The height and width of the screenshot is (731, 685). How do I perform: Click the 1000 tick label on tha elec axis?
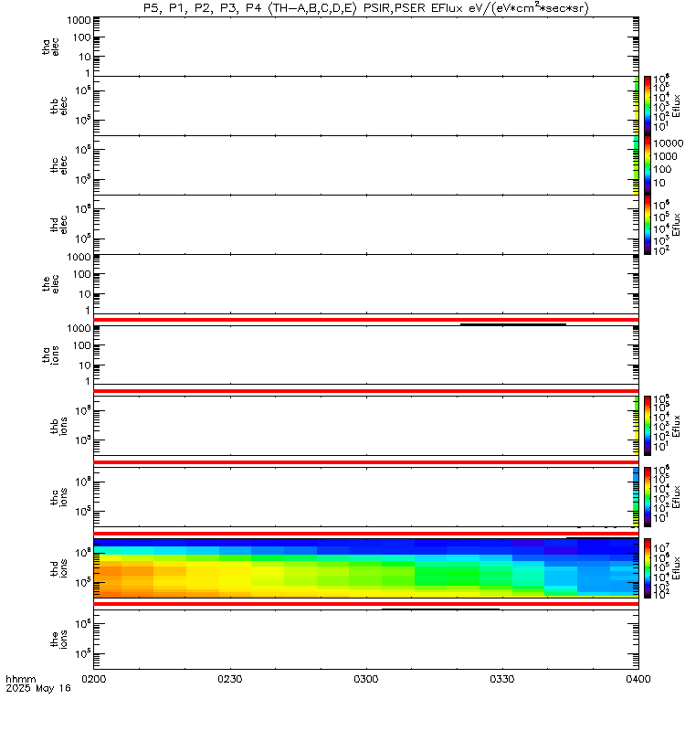79,20
